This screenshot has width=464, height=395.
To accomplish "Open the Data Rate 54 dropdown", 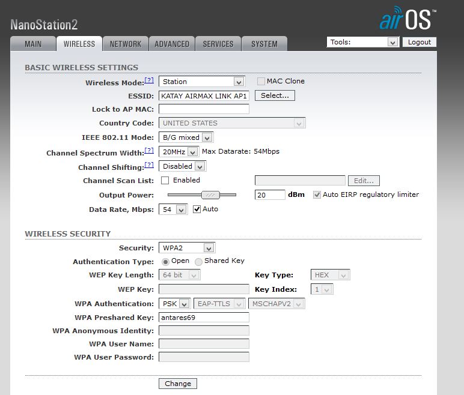I will (173, 210).
